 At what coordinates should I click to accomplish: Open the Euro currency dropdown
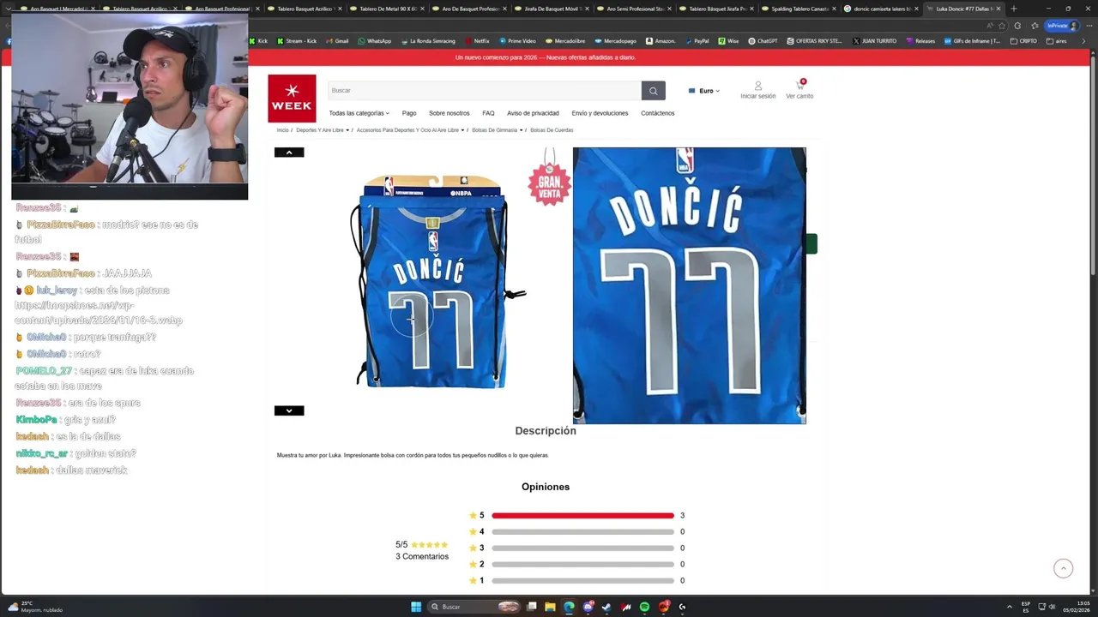coord(704,91)
